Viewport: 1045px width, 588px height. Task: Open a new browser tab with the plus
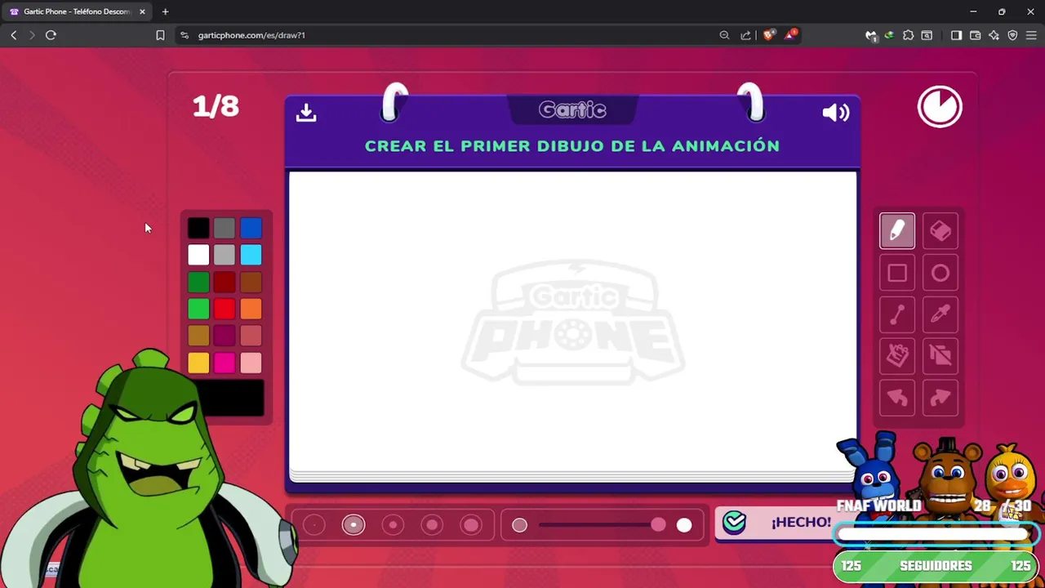[165, 11]
